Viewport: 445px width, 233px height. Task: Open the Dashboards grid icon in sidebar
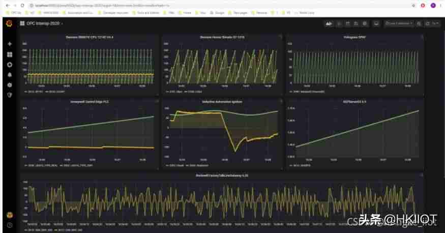(x=10, y=54)
